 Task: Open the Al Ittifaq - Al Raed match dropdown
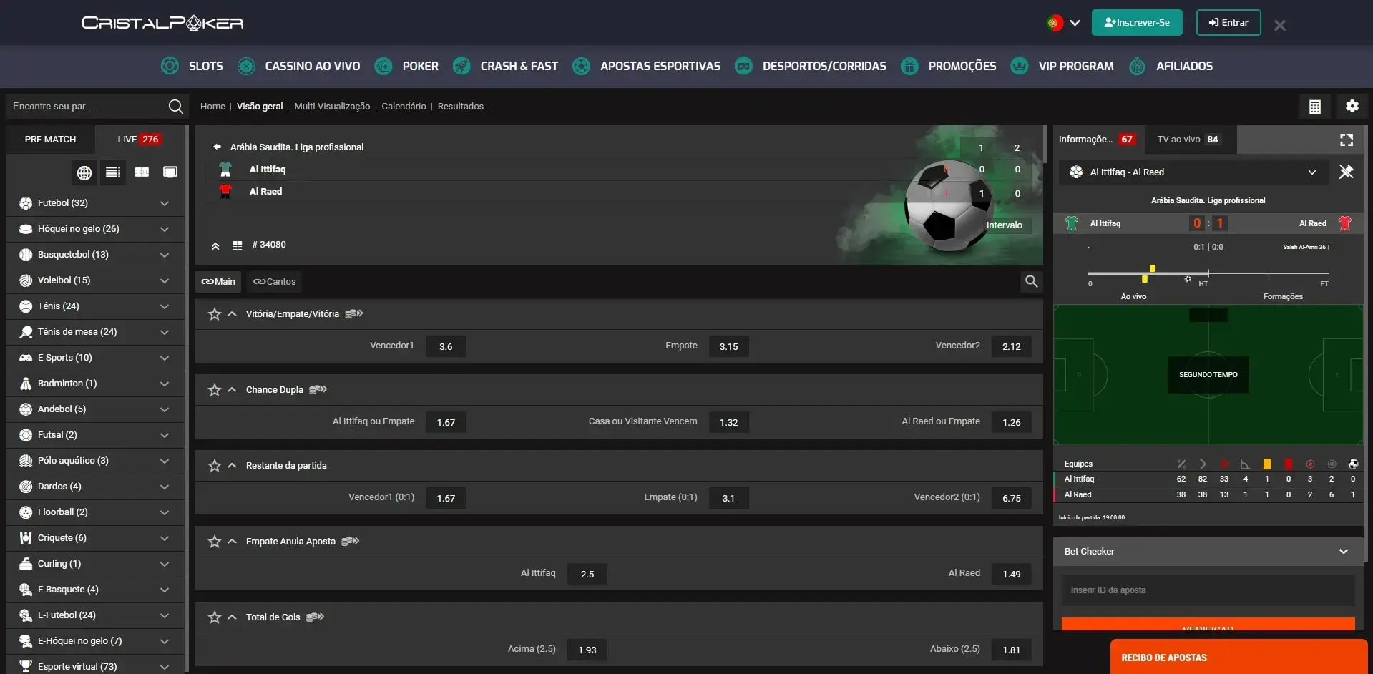(x=1313, y=172)
